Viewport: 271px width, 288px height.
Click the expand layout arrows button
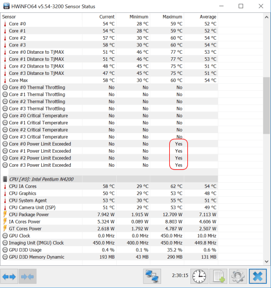click(x=9, y=277)
